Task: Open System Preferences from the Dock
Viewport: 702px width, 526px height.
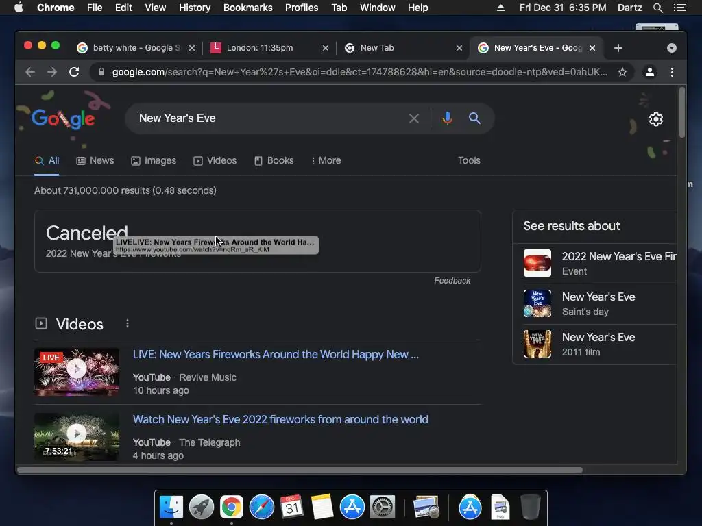Action: coord(382,508)
